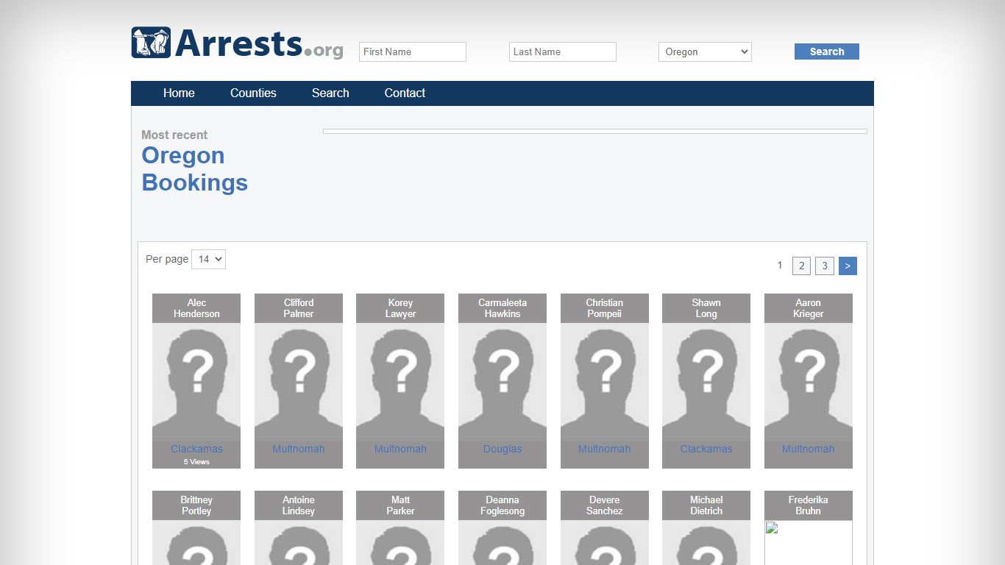Open Matt Parker's placeholder mugshot
Image resolution: width=1005 pixels, height=565 pixels.
click(400, 543)
